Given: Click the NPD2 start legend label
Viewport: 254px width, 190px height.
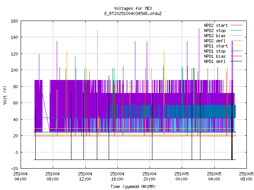Looking at the screenshot, I should click(216, 25).
